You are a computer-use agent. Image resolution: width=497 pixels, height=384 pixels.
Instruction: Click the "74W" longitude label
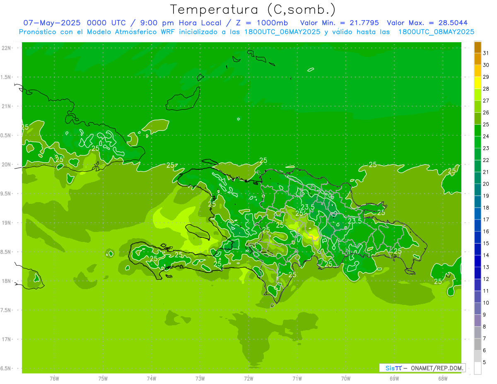(x=152, y=378)
